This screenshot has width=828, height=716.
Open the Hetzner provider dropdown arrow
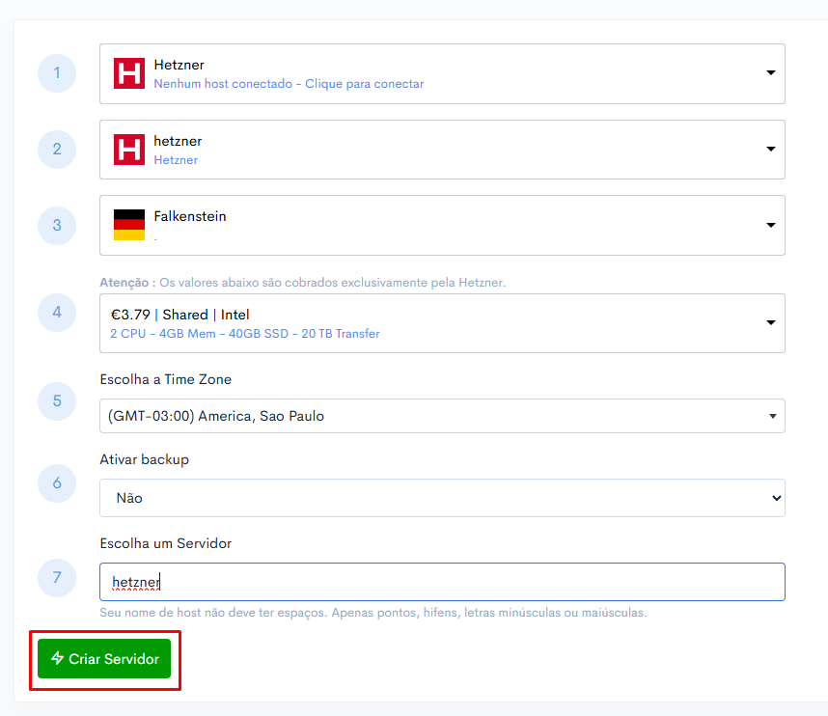tap(770, 73)
